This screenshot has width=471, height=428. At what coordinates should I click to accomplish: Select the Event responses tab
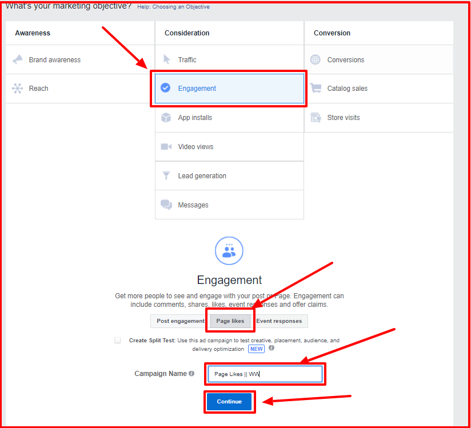(x=280, y=321)
